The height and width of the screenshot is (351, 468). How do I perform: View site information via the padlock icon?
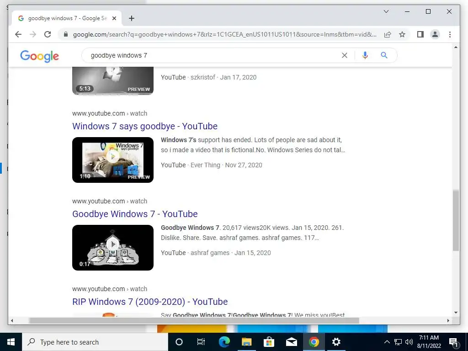pos(66,34)
